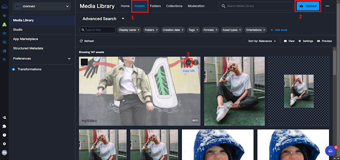Viewport: 340px width, 160px height.
Task: Open the thumbnail with checkered transparent background
Action: [x=299, y=91]
